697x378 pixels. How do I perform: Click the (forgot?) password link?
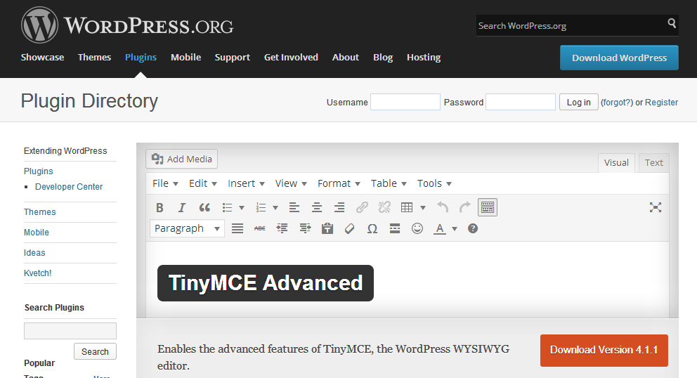[x=617, y=103]
